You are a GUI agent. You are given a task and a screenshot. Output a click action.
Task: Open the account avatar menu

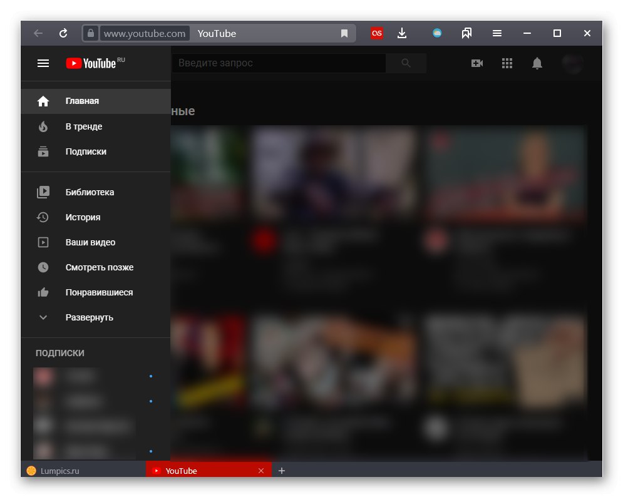pyautogui.click(x=573, y=63)
